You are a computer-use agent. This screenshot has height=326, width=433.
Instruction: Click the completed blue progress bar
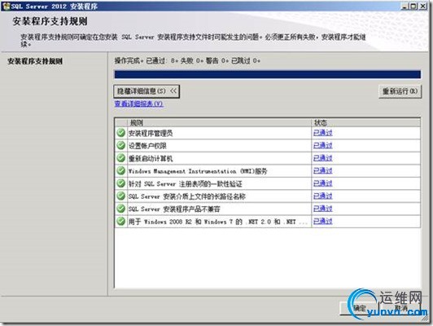click(x=268, y=74)
